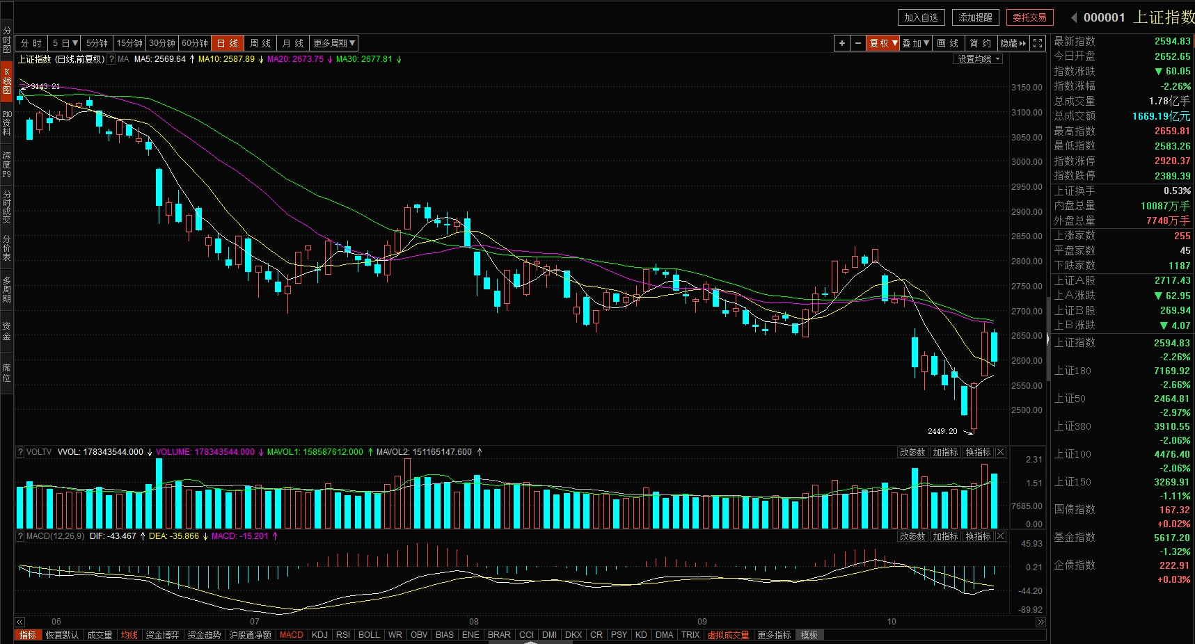Enter fullscreen chart mode
1195x644 pixels.
[x=1038, y=43]
